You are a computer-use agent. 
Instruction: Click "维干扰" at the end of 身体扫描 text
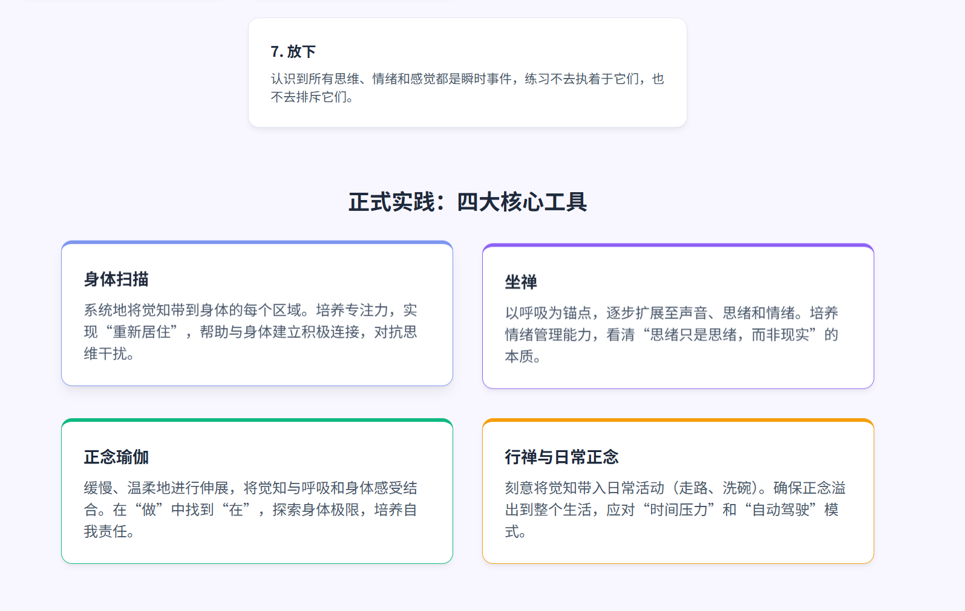105,354
